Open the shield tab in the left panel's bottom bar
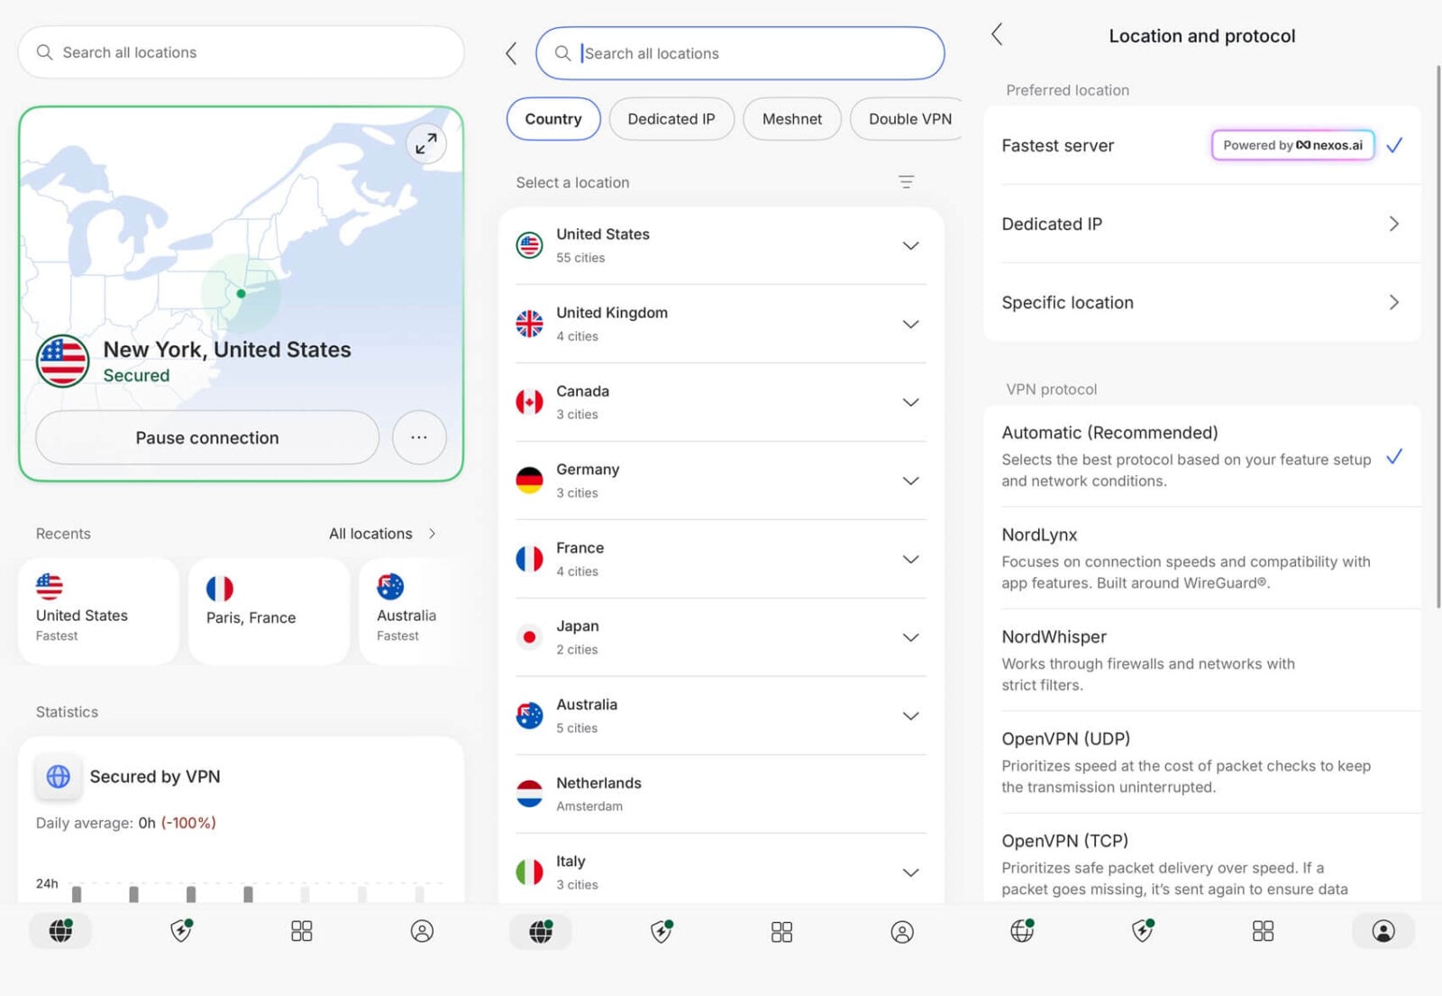Viewport: 1442px width, 996px height. pyautogui.click(x=181, y=930)
